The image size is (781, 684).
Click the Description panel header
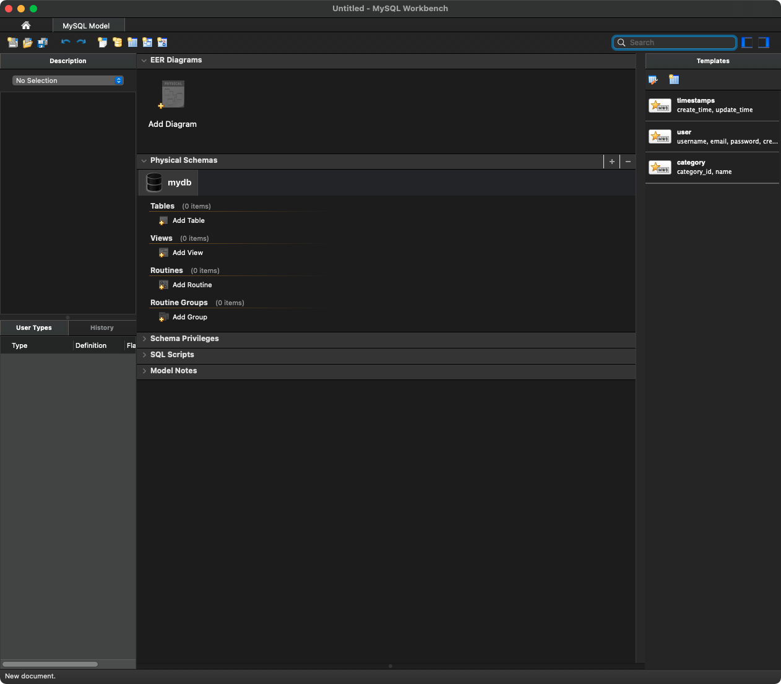click(68, 61)
